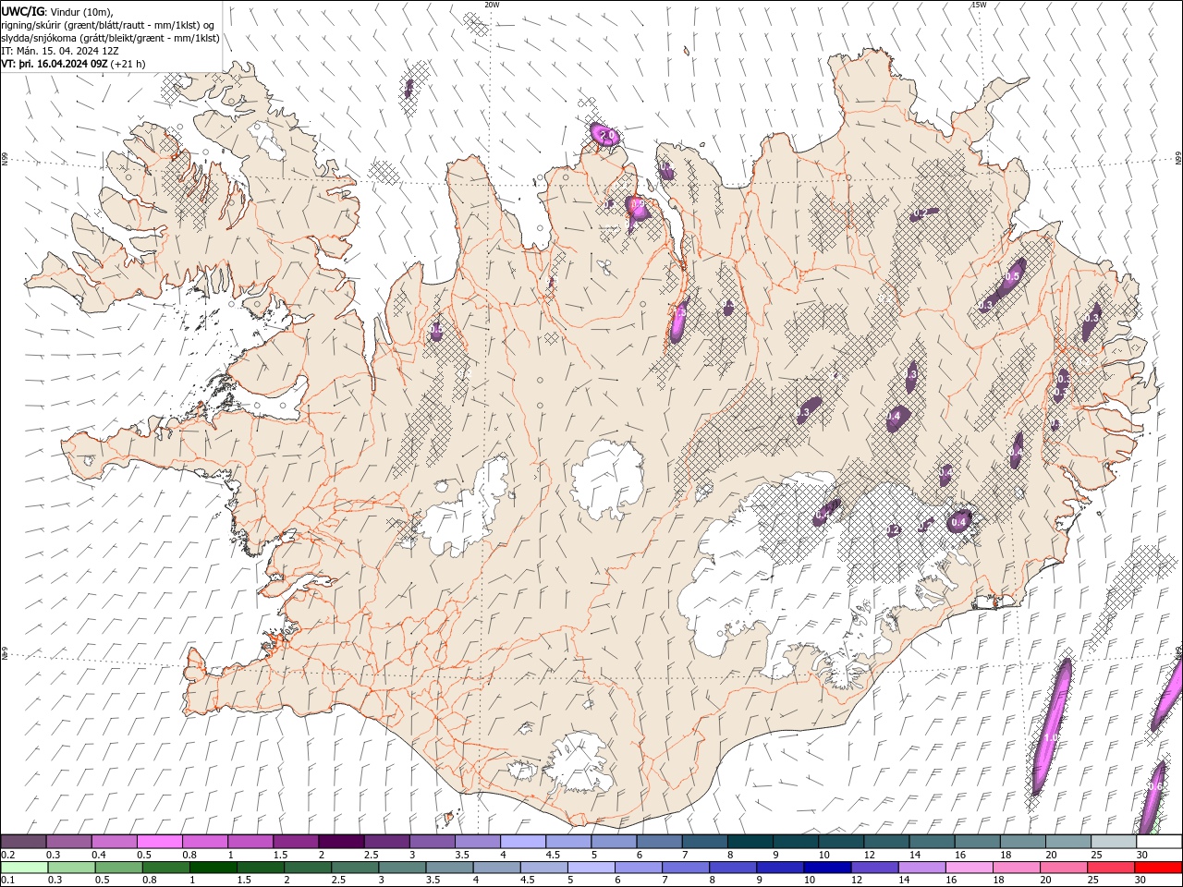Click the '15W' longitude label
This screenshot has width=1183, height=887.
click(979, 5)
